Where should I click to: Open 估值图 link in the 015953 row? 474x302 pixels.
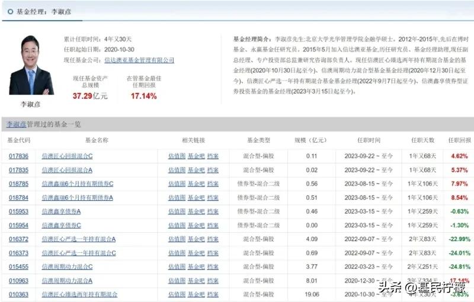pyautogui.click(x=177, y=211)
